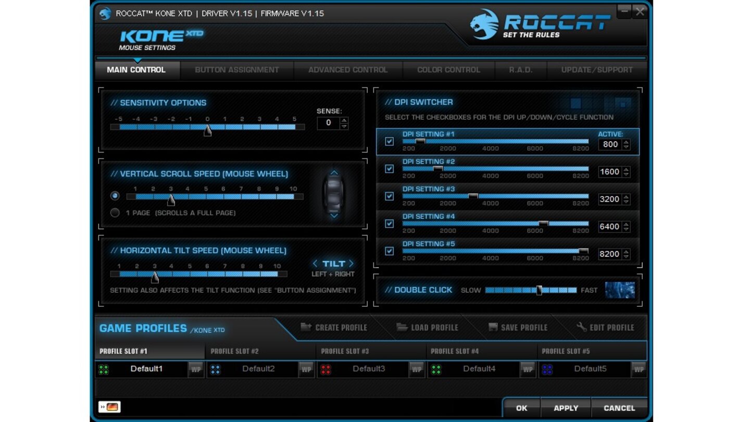Click the double click test image
The width and height of the screenshot is (750, 422).
pyautogui.click(x=620, y=290)
